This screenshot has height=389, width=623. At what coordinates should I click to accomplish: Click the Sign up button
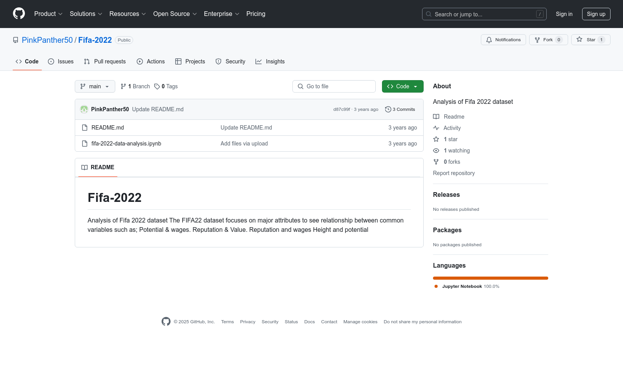(596, 14)
